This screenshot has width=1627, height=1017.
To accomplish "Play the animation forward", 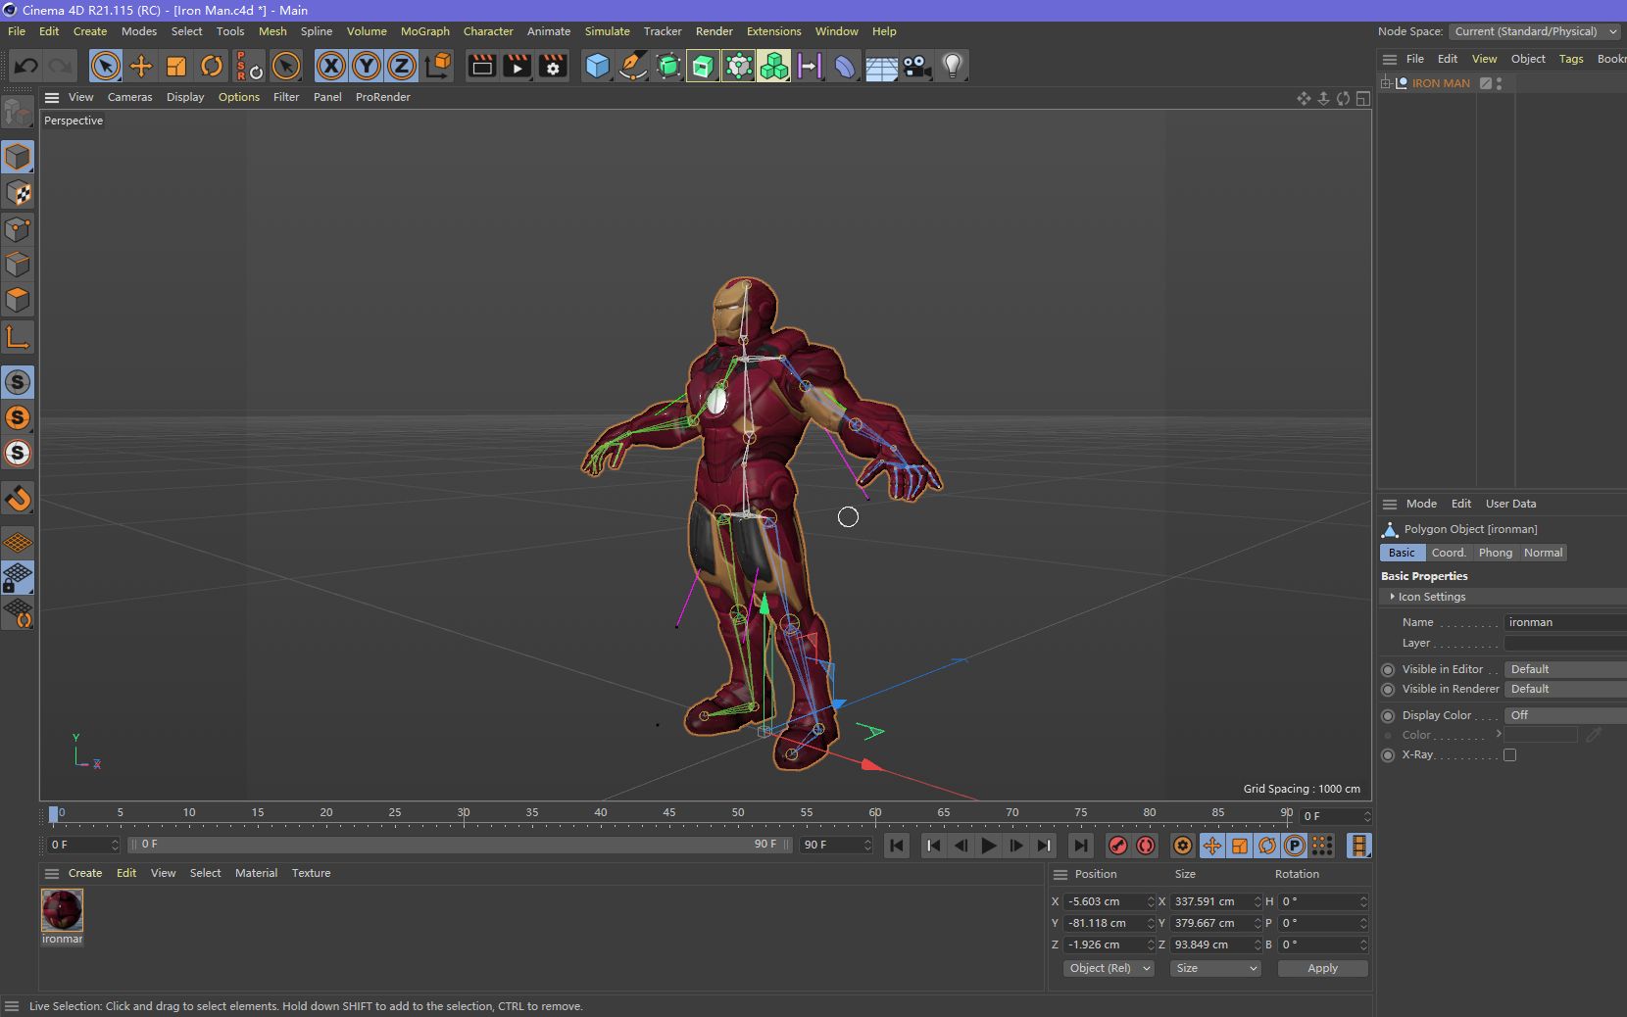I will (x=988, y=846).
